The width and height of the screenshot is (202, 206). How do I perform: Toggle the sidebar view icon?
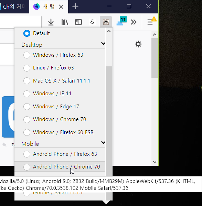coord(78,22)
